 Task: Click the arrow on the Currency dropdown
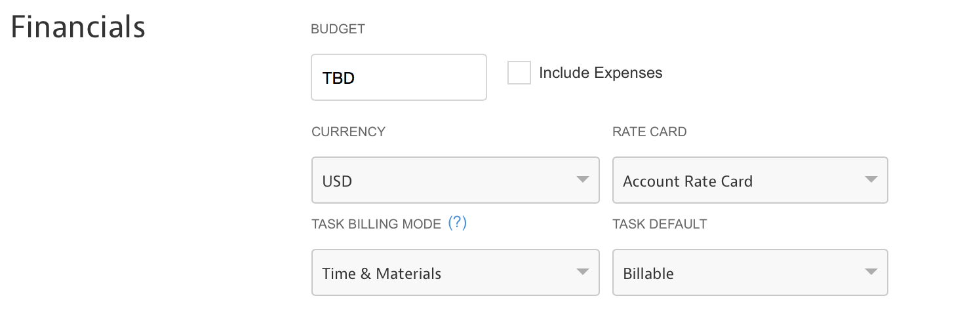point(582,179)
